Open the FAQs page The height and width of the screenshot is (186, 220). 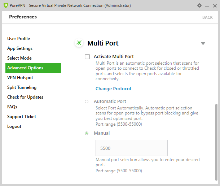(x=12, y=107)
